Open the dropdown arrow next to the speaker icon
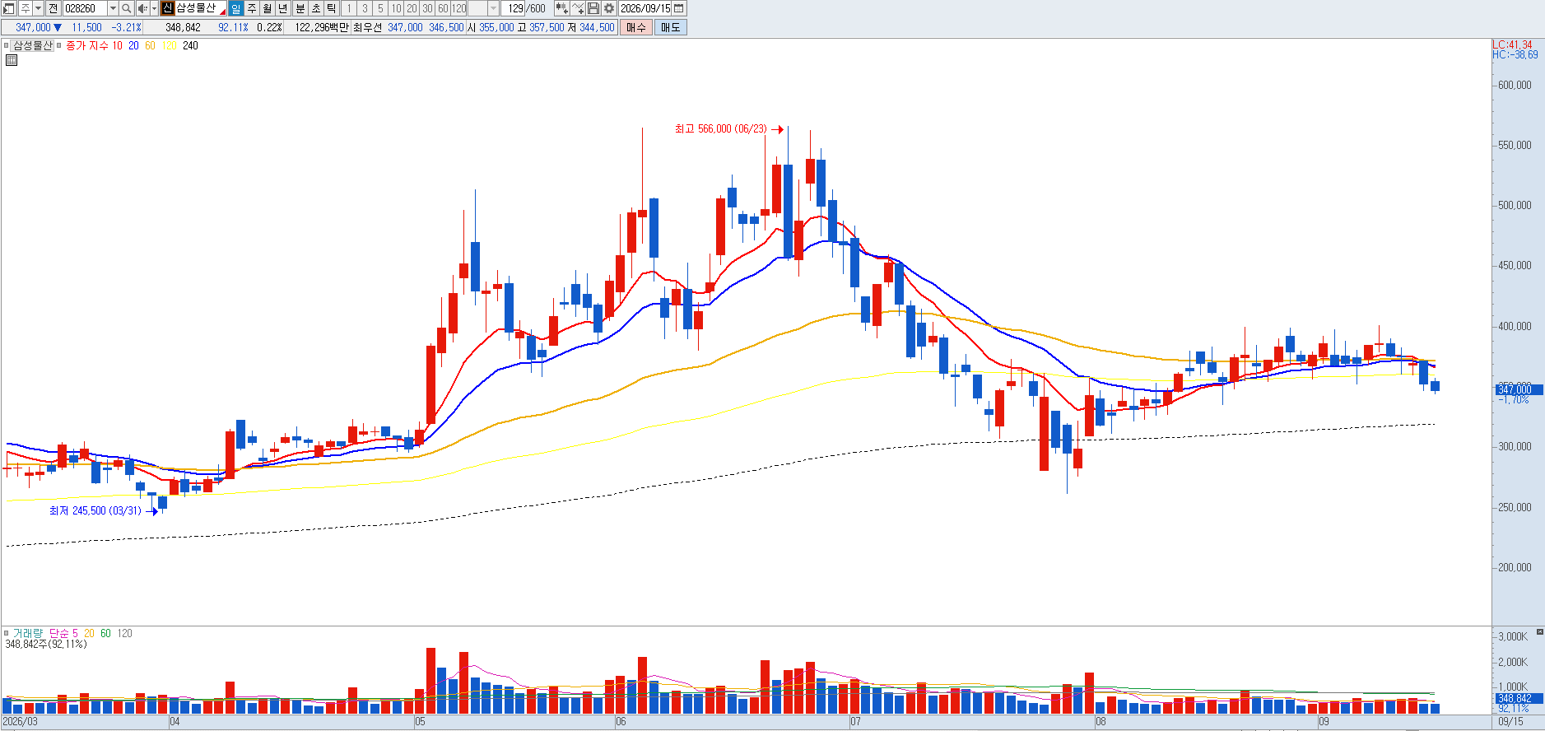 click(x=154, y=8)
